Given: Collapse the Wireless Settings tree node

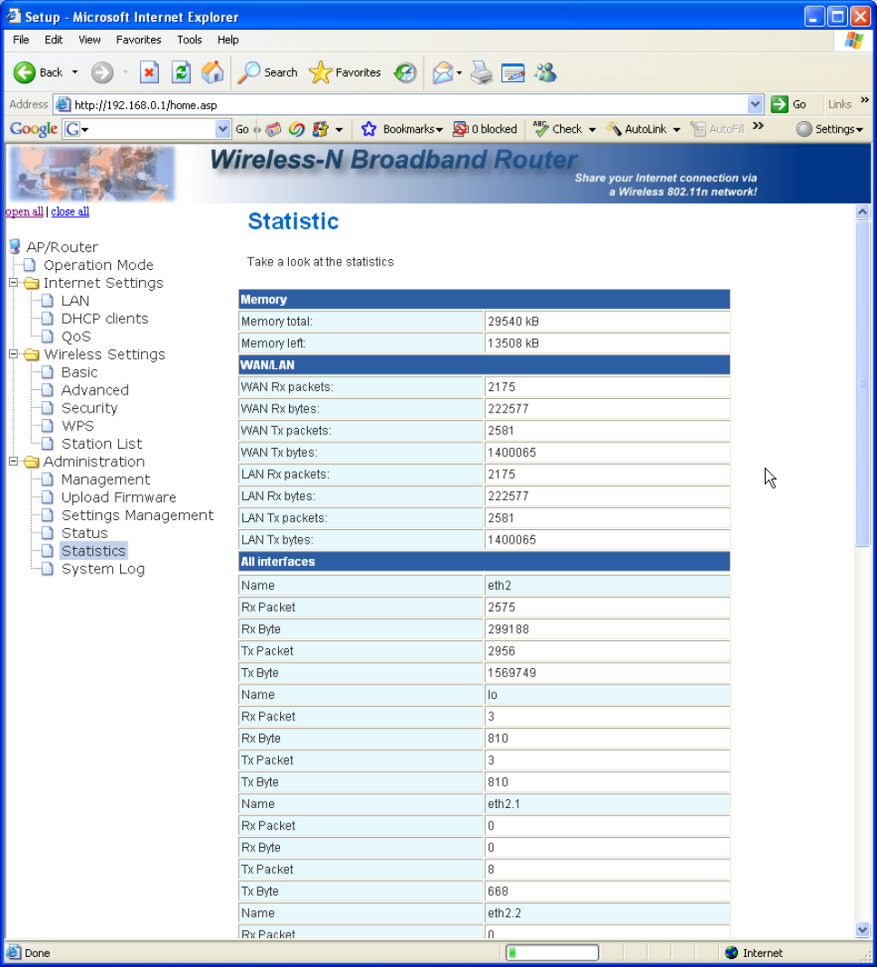Looking at the screenshot, I should 13,355.
